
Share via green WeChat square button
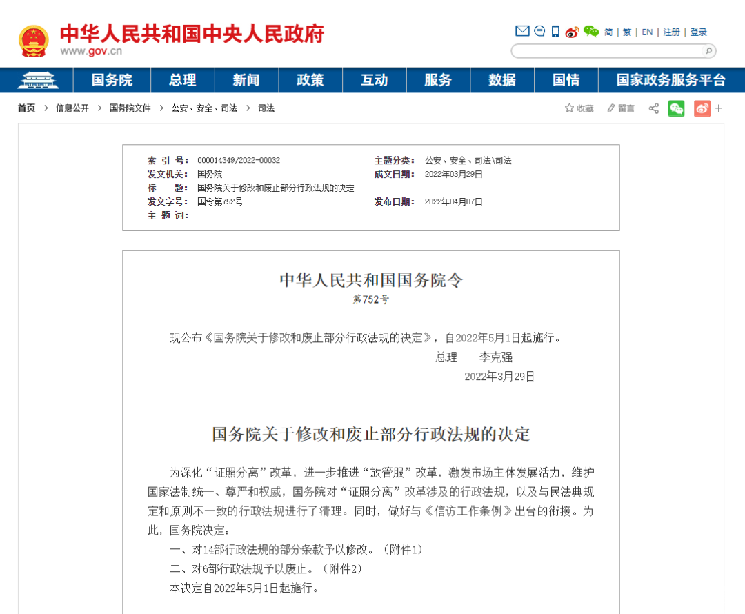point(676,108)
